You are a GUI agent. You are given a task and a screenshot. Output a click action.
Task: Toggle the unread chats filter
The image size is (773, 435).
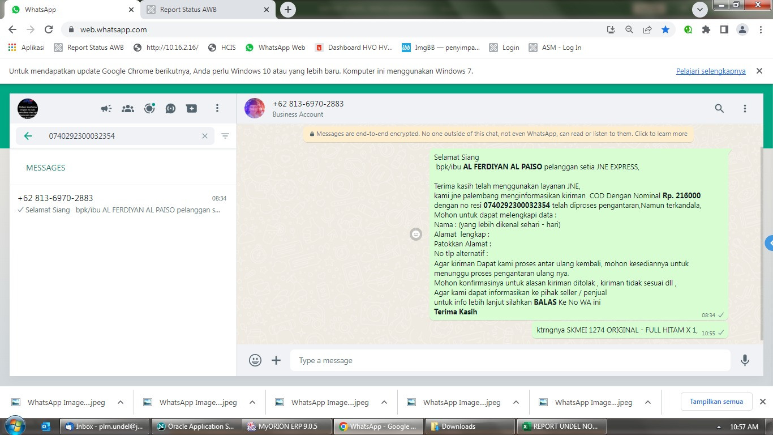pyautogui.click(x=225, y=136)
